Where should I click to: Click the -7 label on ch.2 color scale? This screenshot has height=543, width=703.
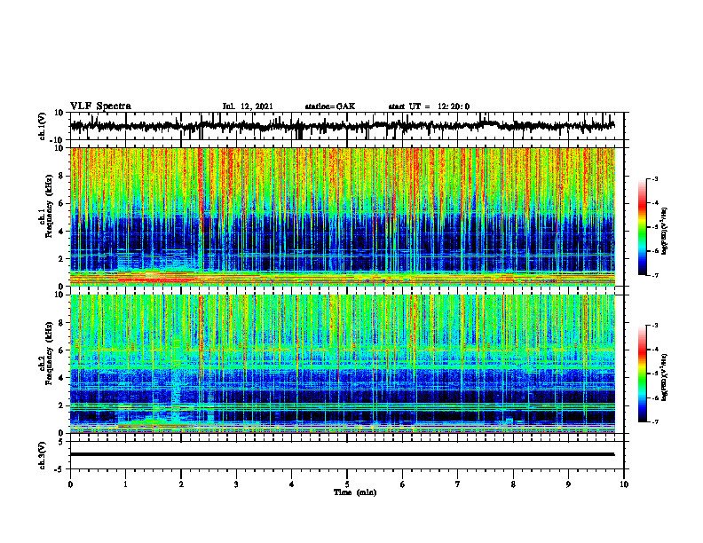point(655,422)
